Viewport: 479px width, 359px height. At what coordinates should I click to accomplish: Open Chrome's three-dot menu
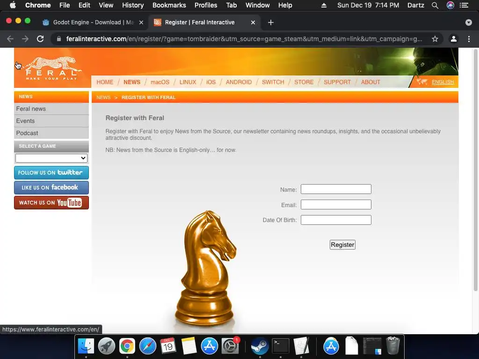pyautogui.click(x=469, y=39)
